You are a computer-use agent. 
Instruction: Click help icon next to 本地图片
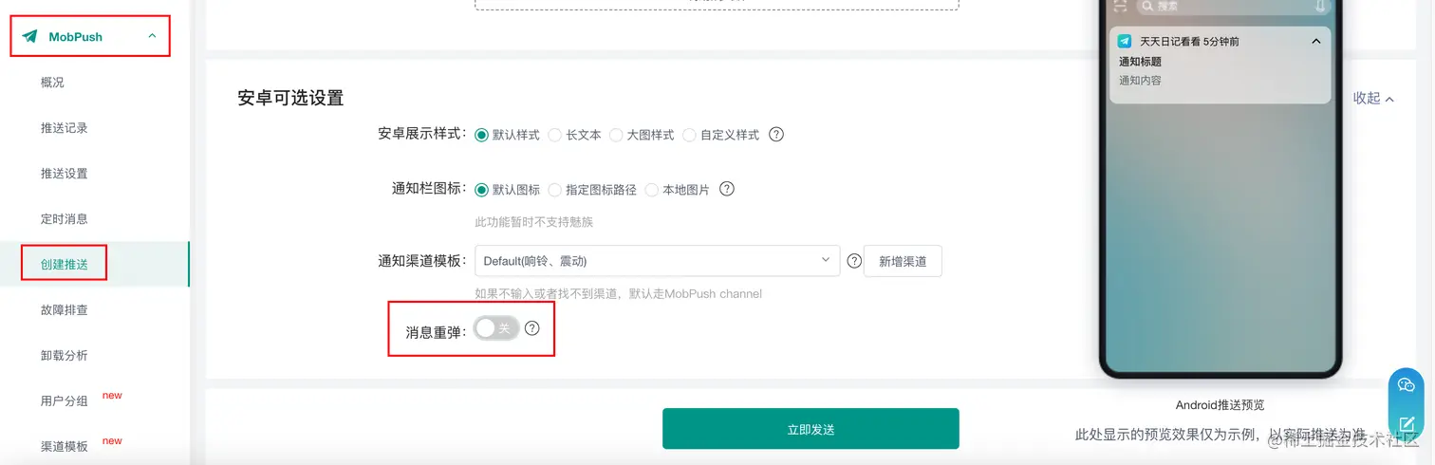tap(727, 189)
